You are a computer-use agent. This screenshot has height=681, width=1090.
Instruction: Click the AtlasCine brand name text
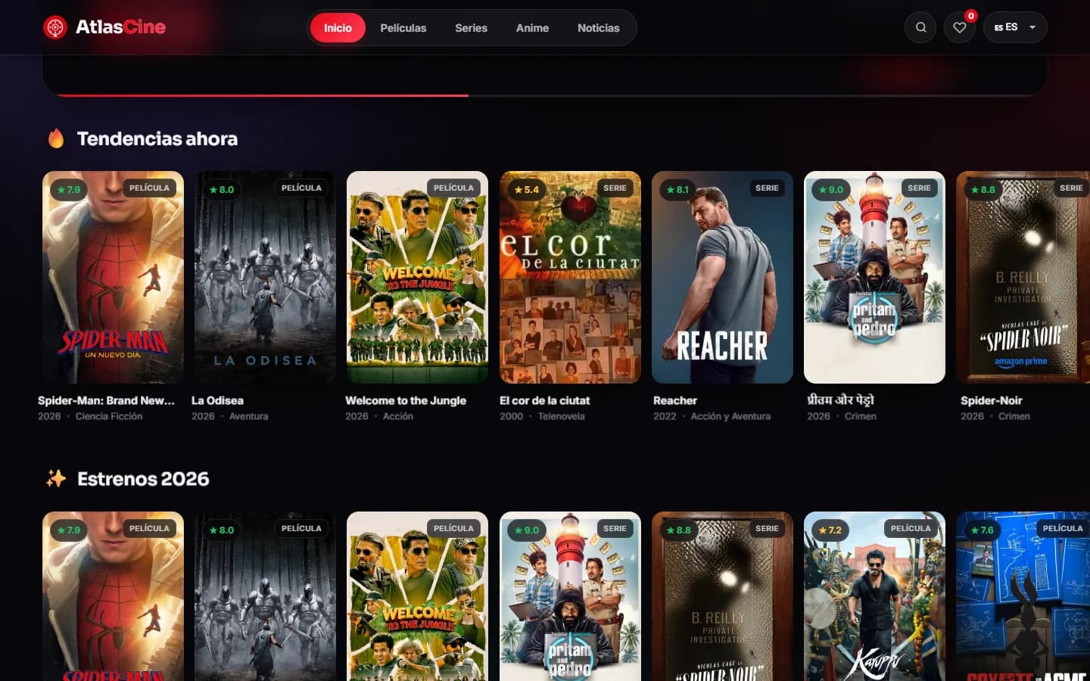tap(121, 27)
